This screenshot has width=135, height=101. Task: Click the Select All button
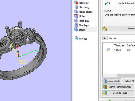tap(129, 81)
